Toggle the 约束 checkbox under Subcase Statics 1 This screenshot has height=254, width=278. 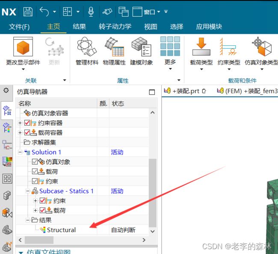point(42,201)
